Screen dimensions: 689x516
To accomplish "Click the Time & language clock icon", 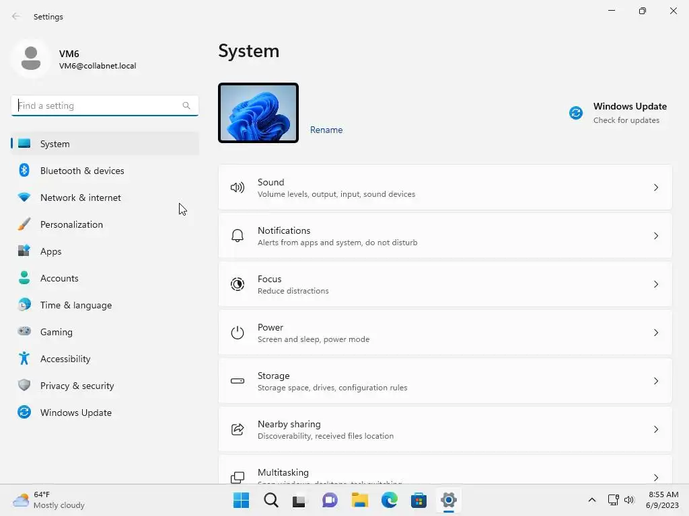I will tap(24, 304).
